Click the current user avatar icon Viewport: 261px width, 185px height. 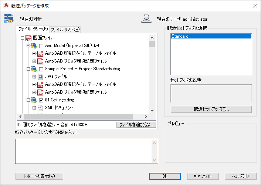146,18
